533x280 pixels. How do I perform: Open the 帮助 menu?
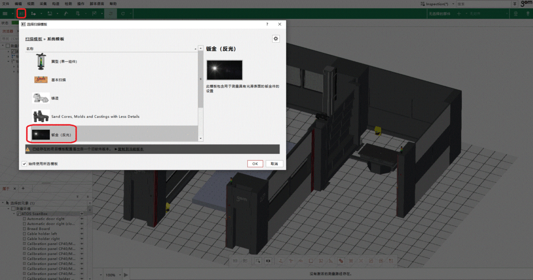pyautogui.click(x=113, y=4)
